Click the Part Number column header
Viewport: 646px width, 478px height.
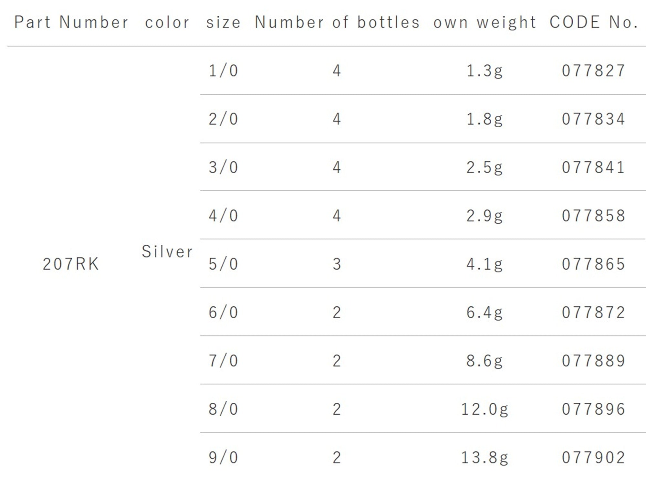coord(71,22)
